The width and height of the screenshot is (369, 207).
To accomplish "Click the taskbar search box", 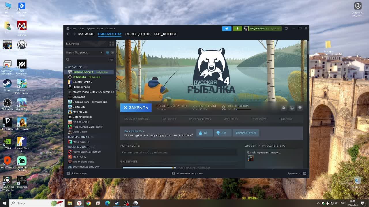I will pos(37,203).
